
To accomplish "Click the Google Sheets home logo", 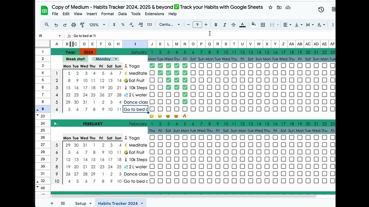I will click(44, 11).
